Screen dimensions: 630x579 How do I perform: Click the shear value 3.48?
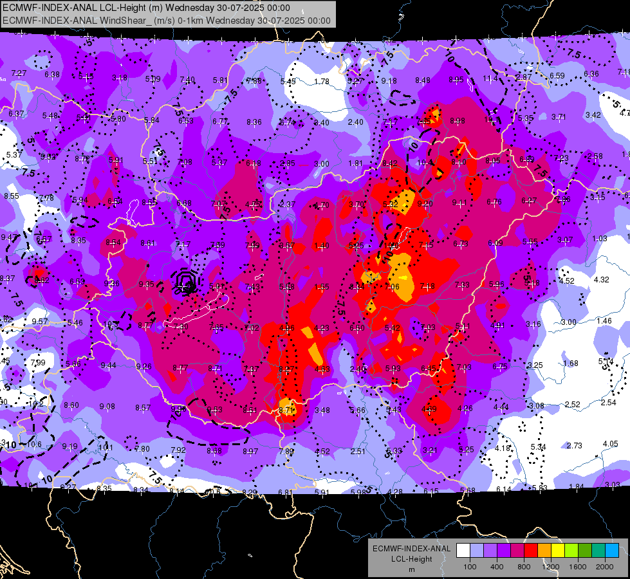322,410
